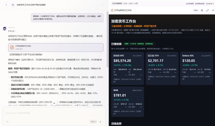Click the green refresh status badge
This screenshot has height=126, width=215.
click(x=139, y=44)
